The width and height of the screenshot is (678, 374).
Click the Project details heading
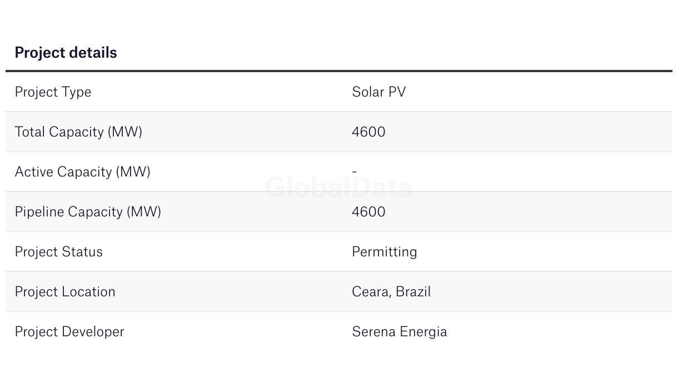click(x=66, y=53)
